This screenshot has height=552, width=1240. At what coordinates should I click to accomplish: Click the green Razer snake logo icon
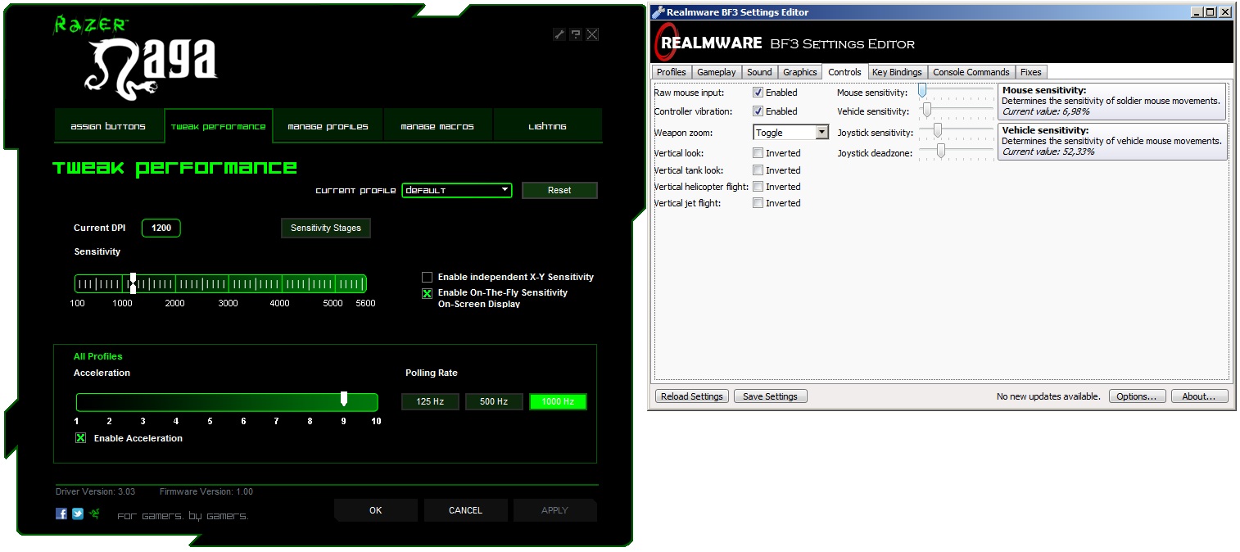95,514
